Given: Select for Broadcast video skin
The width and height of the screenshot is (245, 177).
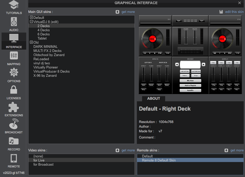Looking at the screenshot, I should [81, 164].
